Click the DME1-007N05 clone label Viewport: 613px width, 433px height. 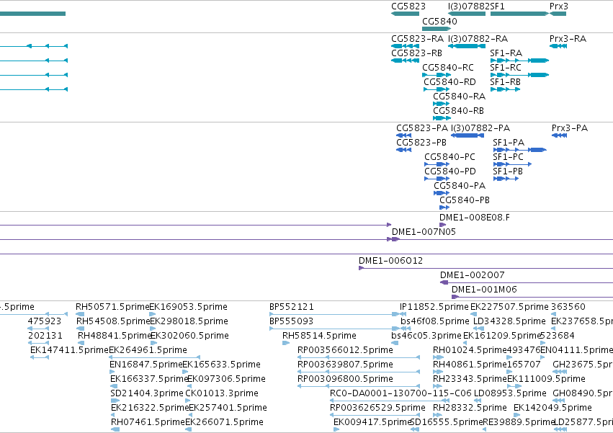(x=424, y=232)
